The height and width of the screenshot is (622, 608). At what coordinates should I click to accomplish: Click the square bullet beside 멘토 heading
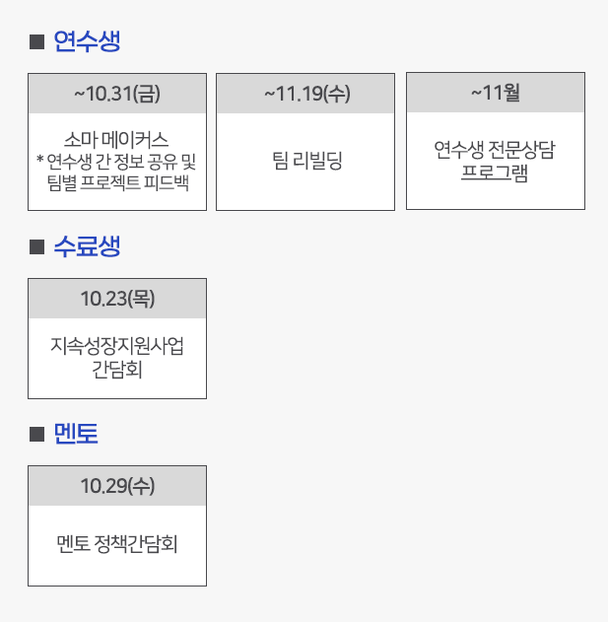(x=37, y=434)
